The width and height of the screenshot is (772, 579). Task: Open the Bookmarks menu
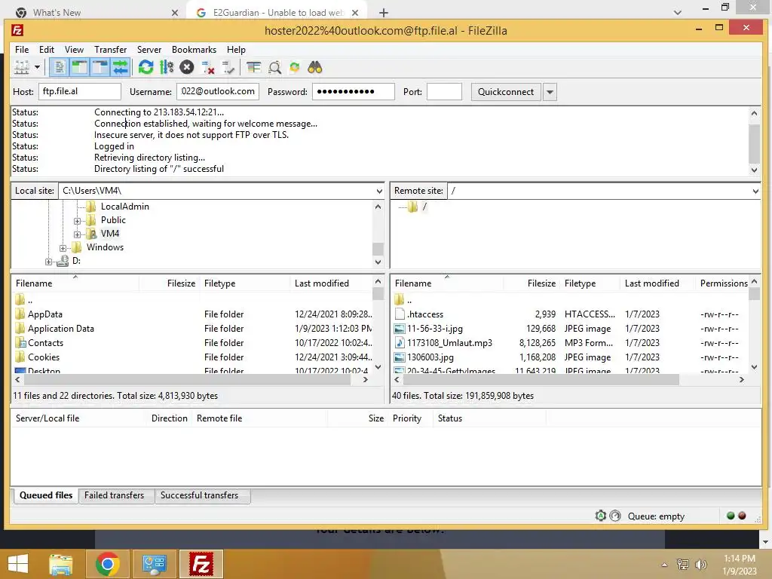(x=194, y=50)
